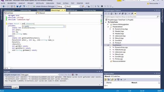
Task: Switch to the Fehlerliste tab
Action: click(x=7, y=87)
